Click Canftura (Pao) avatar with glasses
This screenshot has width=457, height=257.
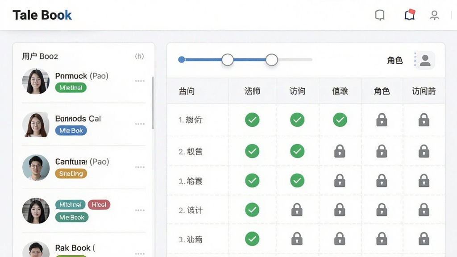36,168
